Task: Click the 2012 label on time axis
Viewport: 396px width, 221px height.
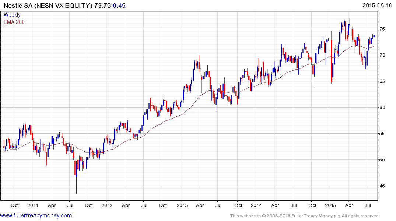Action: pyautogui.click(x=107, y=205)
